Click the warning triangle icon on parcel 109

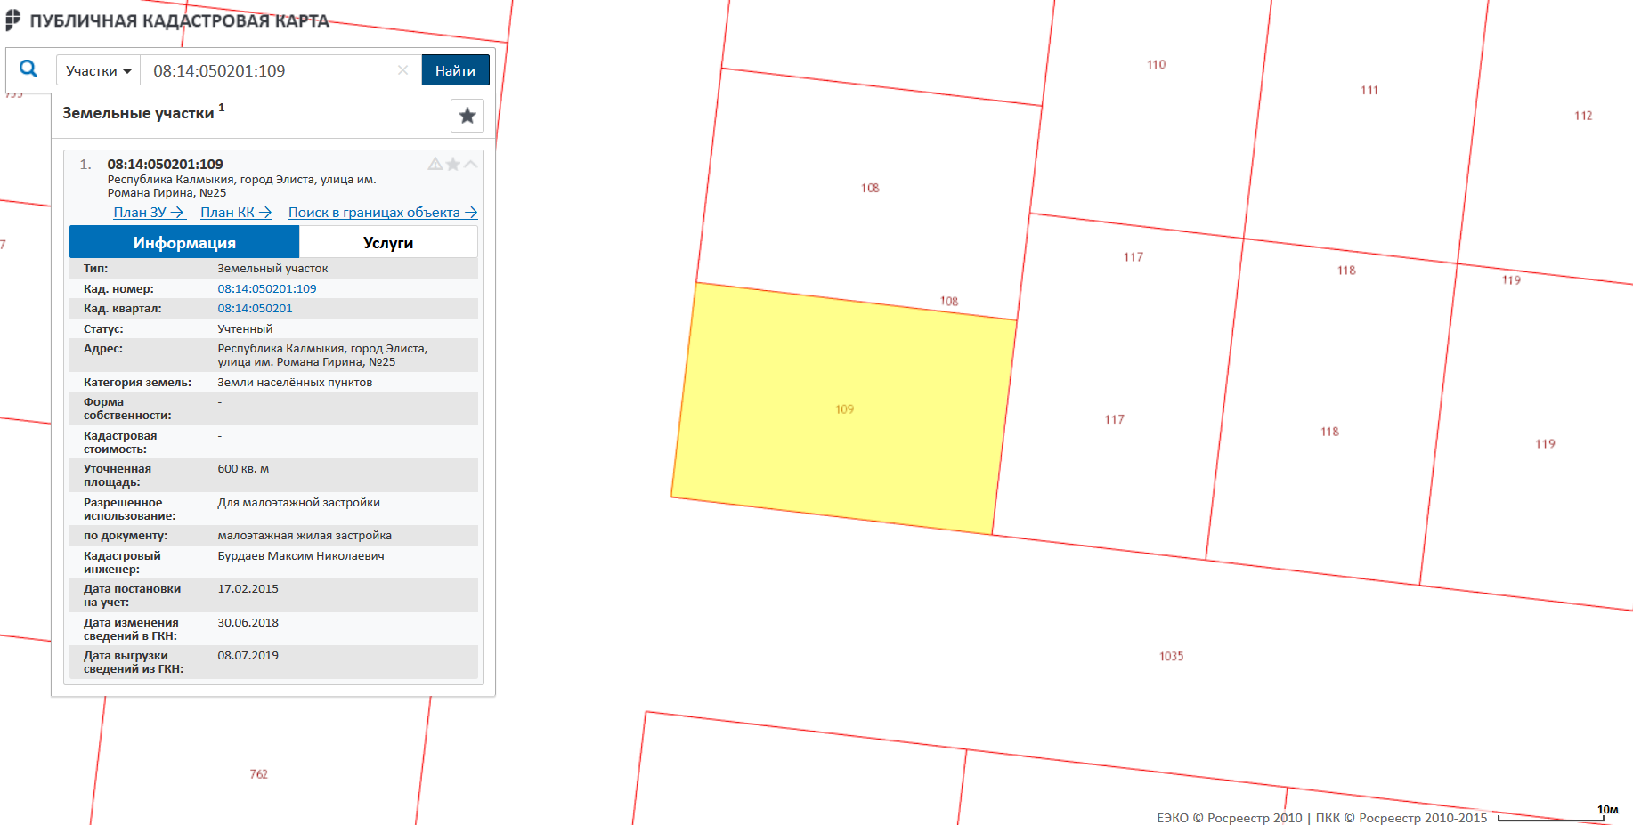pyautogui.click(x=435, y=164)
